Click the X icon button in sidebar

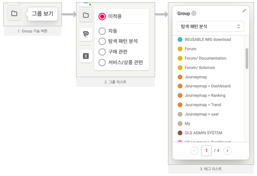click(x=86, y=56)
